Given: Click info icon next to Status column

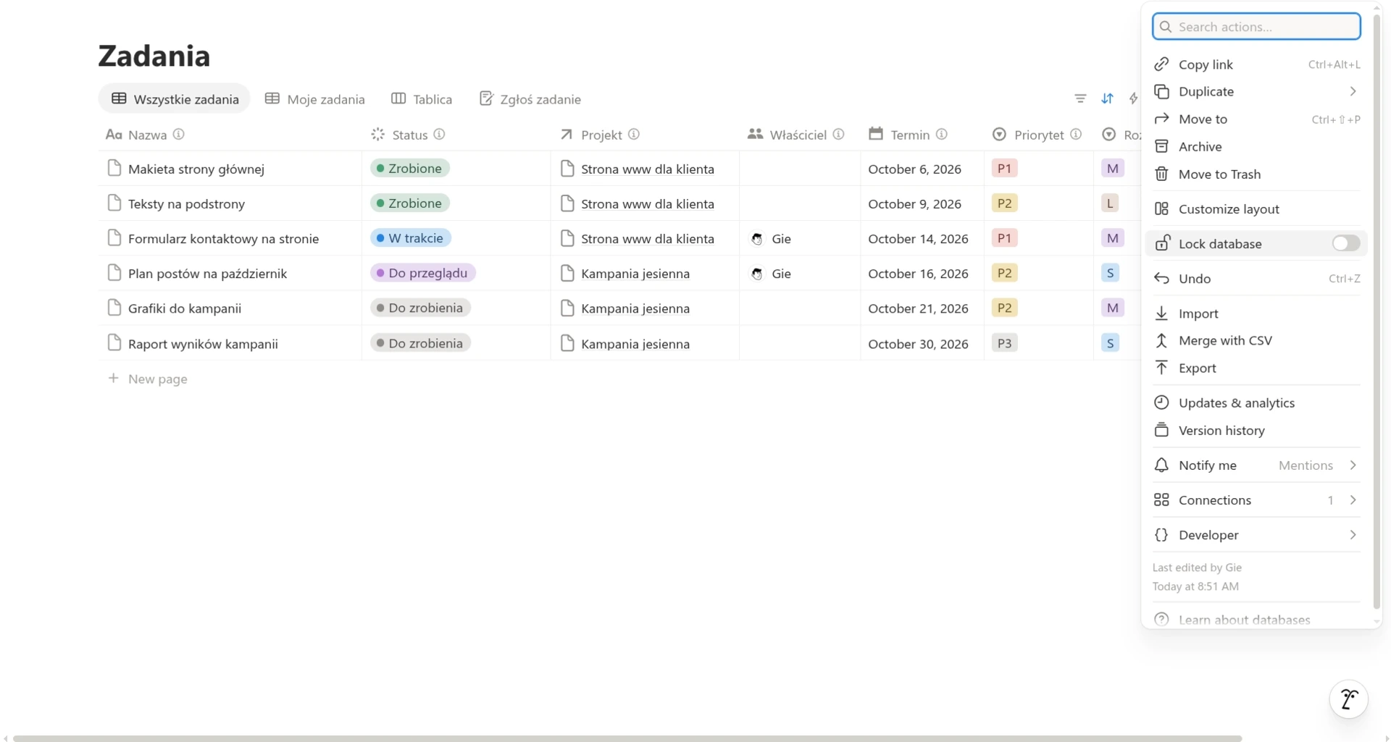Looking at the screenshot, I should [439, 134].
